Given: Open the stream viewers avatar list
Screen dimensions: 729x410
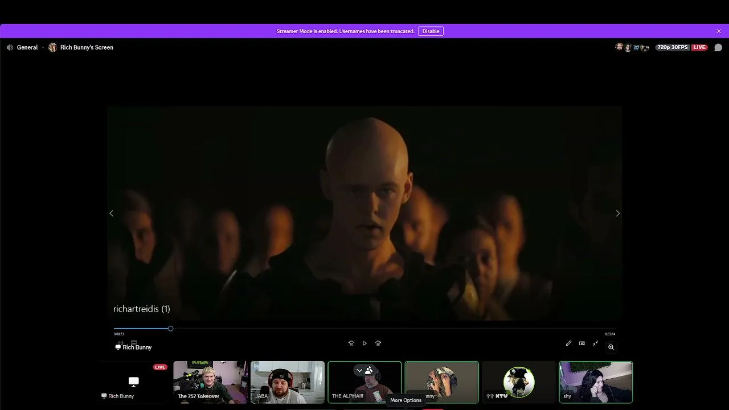Looking at the screenshot, I should pyautogui.click(x=633, y=47).
